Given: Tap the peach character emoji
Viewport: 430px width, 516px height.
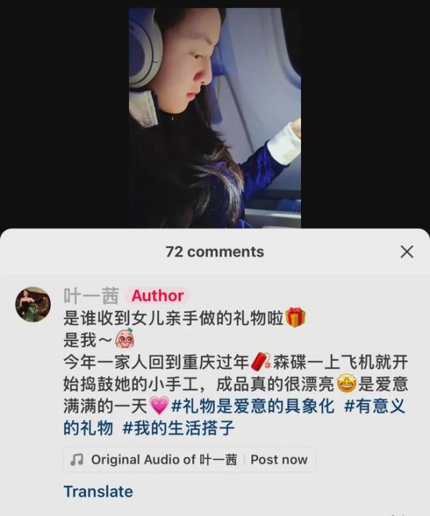Looking at the screenshot, I should tap(125, 338).
